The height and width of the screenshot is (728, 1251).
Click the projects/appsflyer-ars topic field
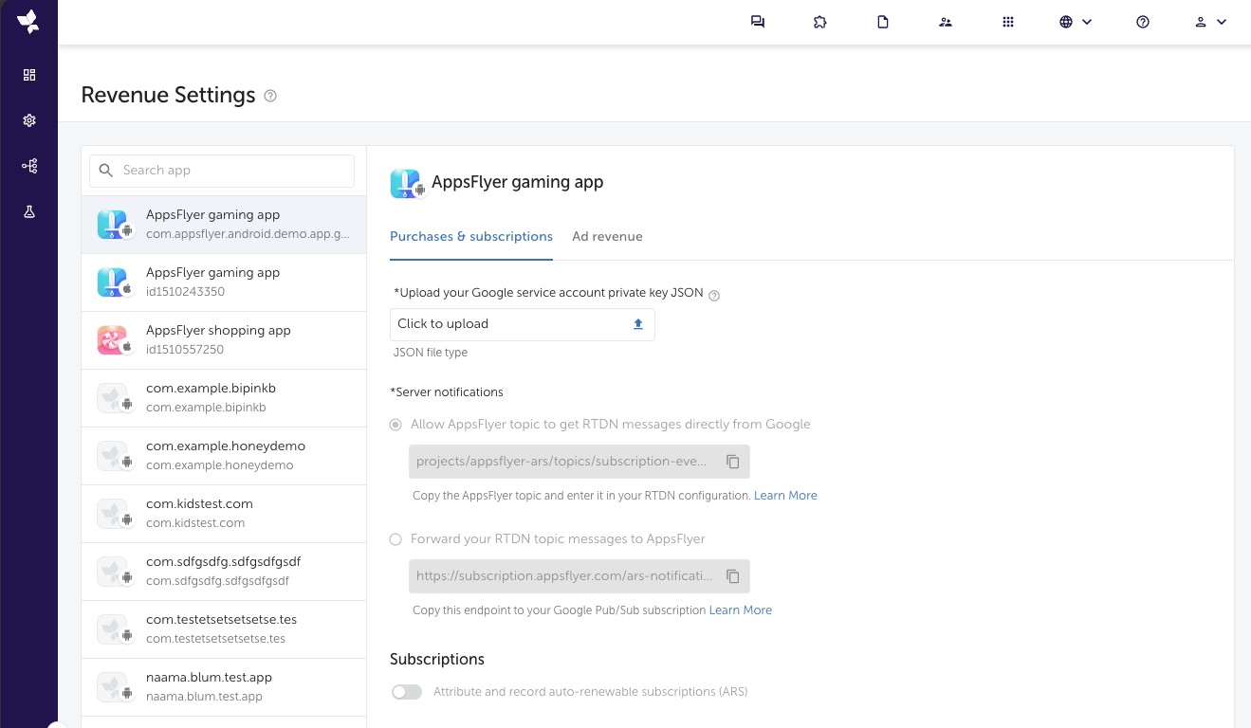(x=580, y=462)
